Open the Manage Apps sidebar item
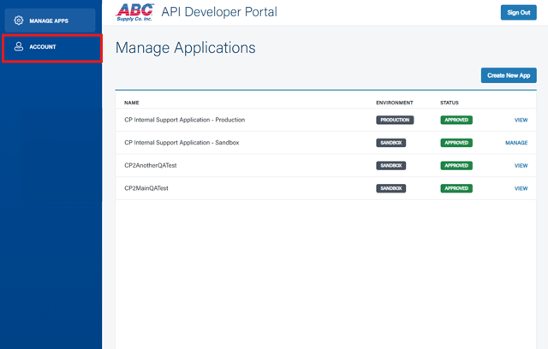This screenshot has width=548, height=349. click(50, 21)
